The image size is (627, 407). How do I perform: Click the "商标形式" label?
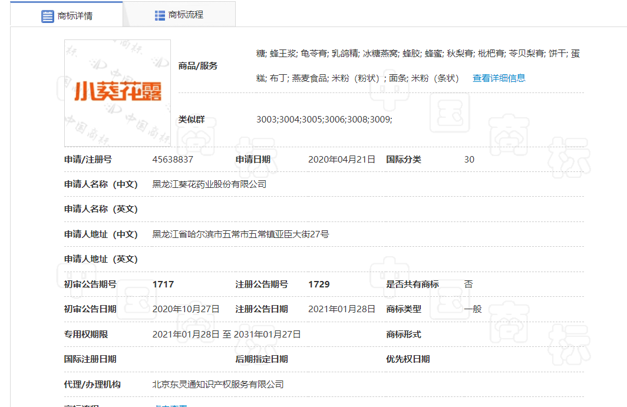[x=404, y=334]
